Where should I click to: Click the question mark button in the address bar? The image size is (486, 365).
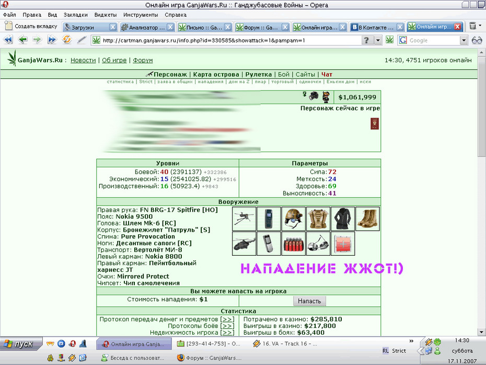coord(367,40)
